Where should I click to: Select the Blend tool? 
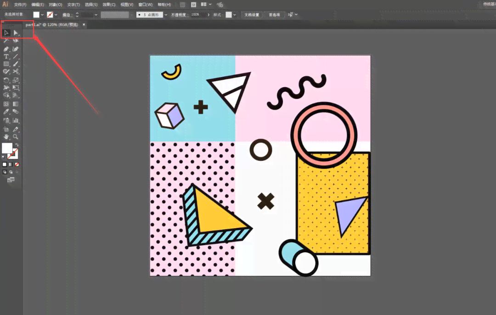pos(16,112)
